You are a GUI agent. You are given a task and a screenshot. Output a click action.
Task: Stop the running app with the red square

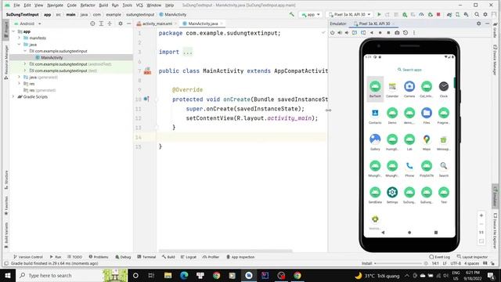pyautogui.click(x=438, y=14)
